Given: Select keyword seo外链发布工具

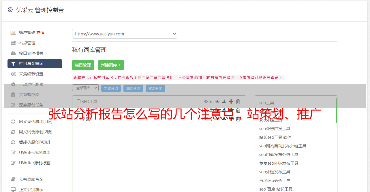Looking at the screenshot, I should (275, 172).
